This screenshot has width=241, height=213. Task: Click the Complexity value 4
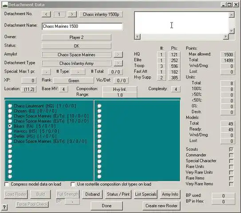tap(176, 89)
